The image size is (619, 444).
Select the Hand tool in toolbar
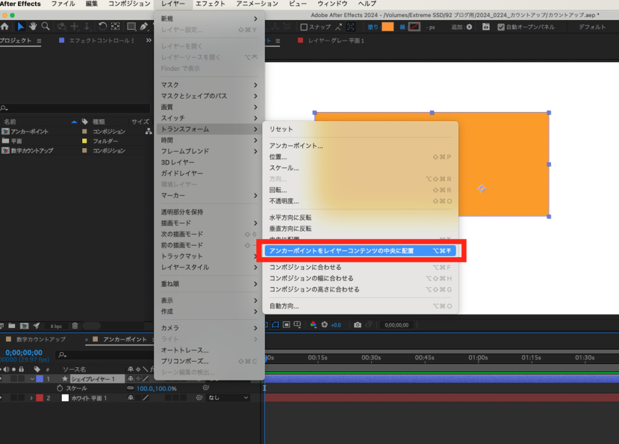pyautogui.click(x=33, y=27)
